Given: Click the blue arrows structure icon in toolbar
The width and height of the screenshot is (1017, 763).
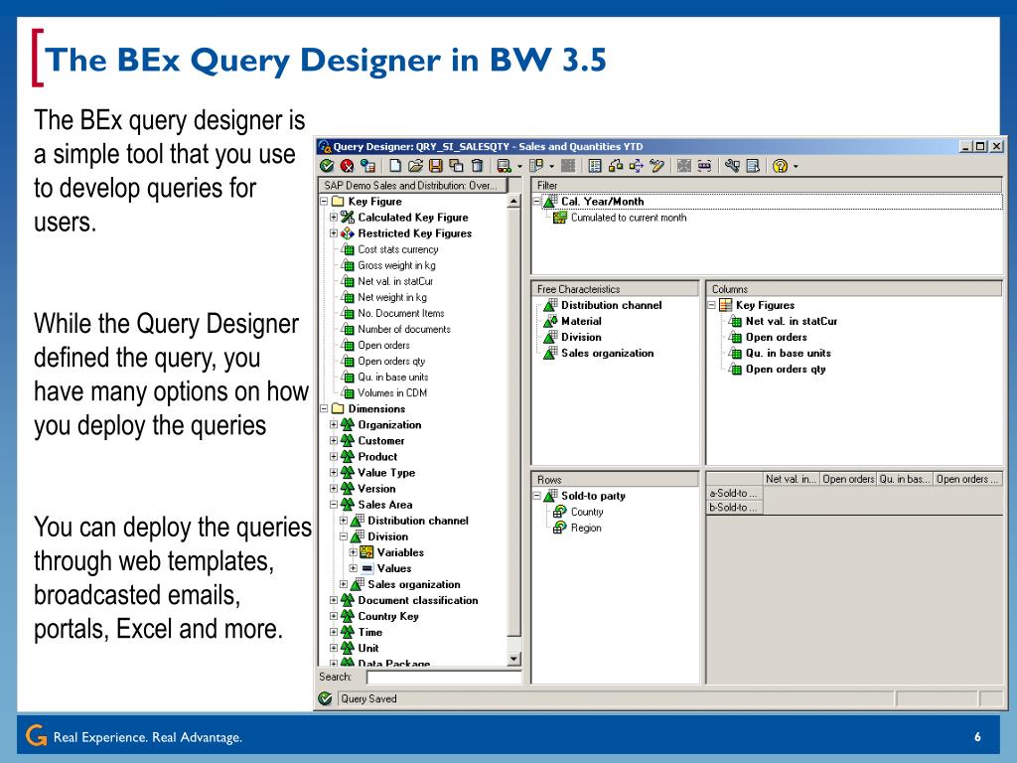Looking at the screenshot, I should (x=637, y=166).
